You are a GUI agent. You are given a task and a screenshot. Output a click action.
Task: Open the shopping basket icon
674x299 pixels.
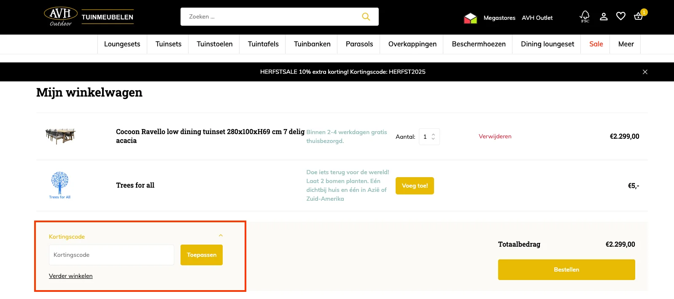[638, 16]
